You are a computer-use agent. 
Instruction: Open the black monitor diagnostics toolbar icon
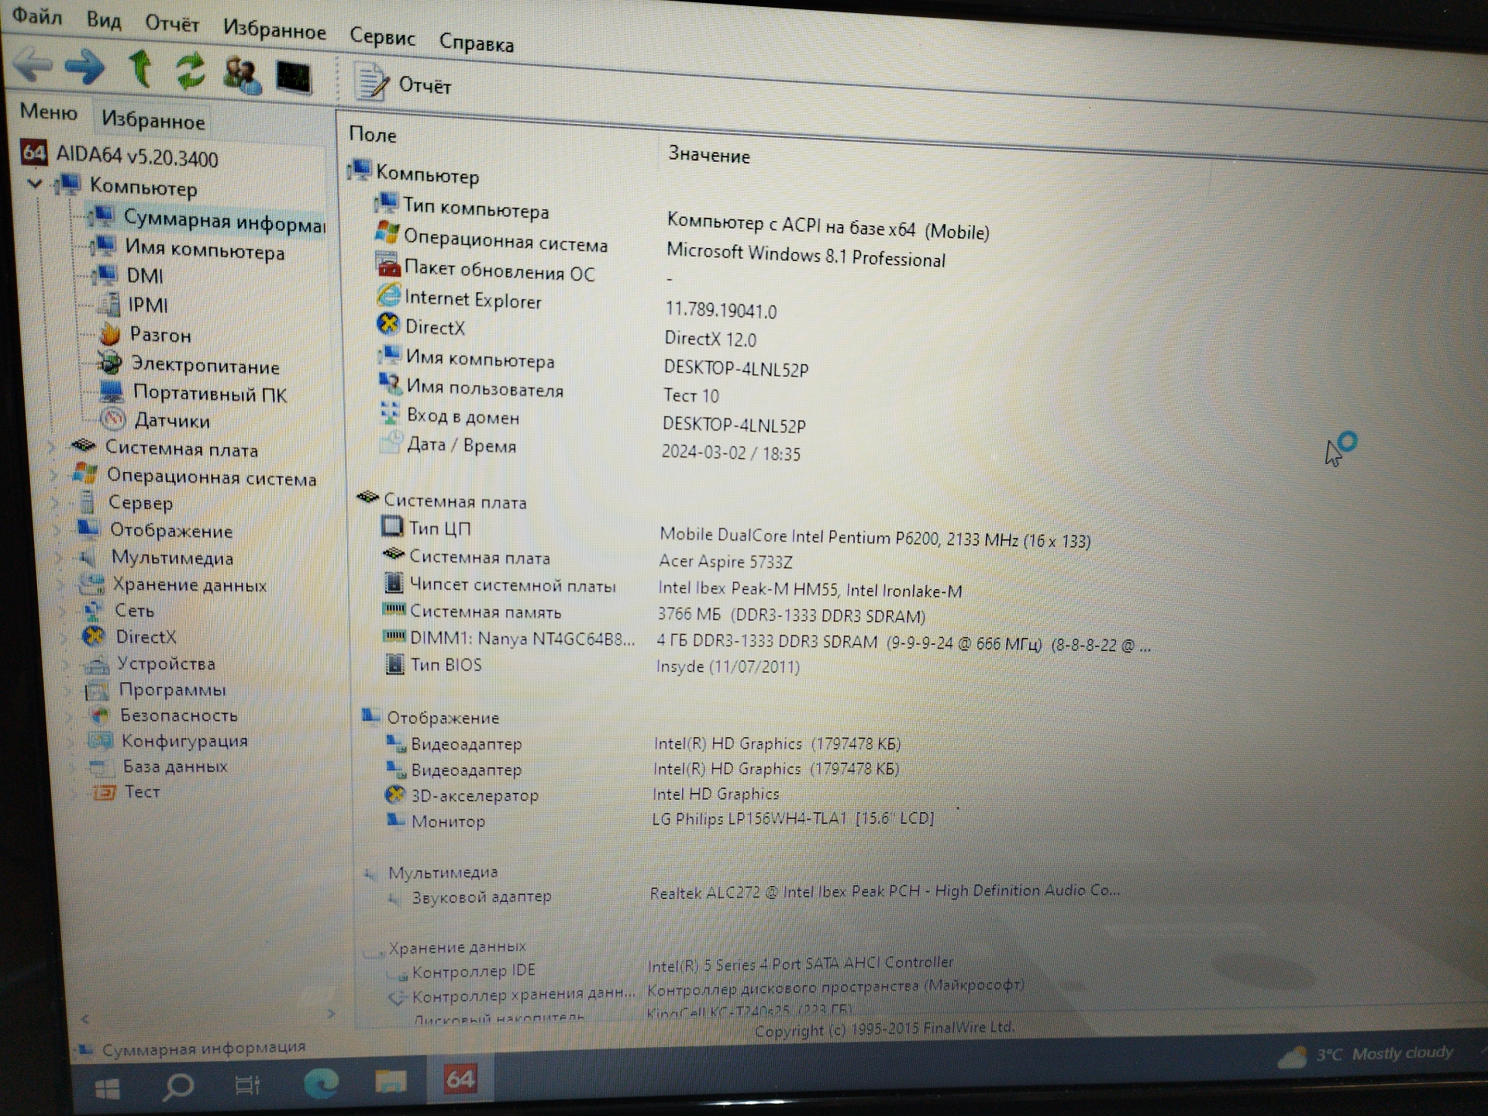pyautogui.click(x=294, y=77)
